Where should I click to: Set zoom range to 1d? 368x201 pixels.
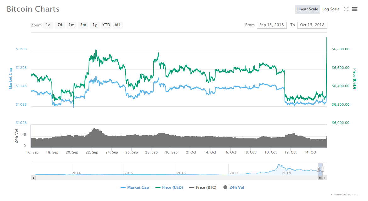pos(48,25)
